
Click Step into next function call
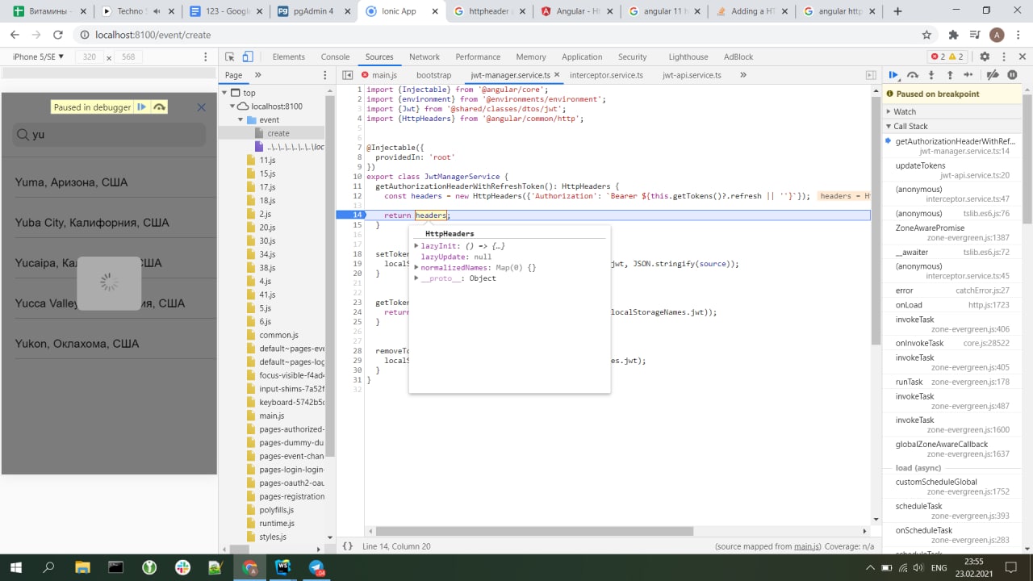click(931, 75)
